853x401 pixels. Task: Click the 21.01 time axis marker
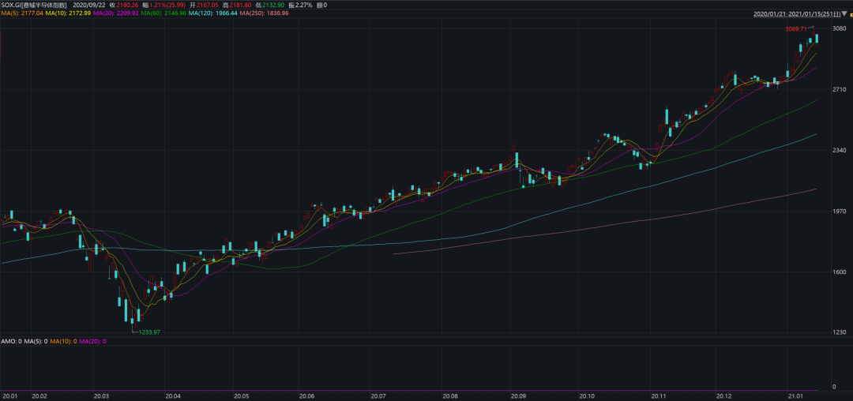point(795,396)
